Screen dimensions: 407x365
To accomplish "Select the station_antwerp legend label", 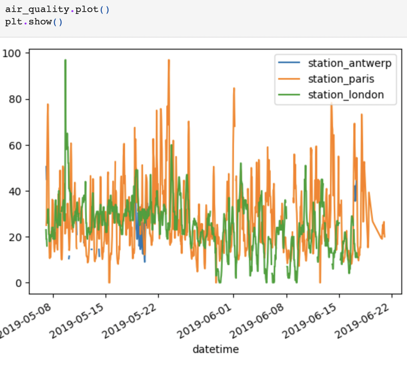I will coord(350,63).
